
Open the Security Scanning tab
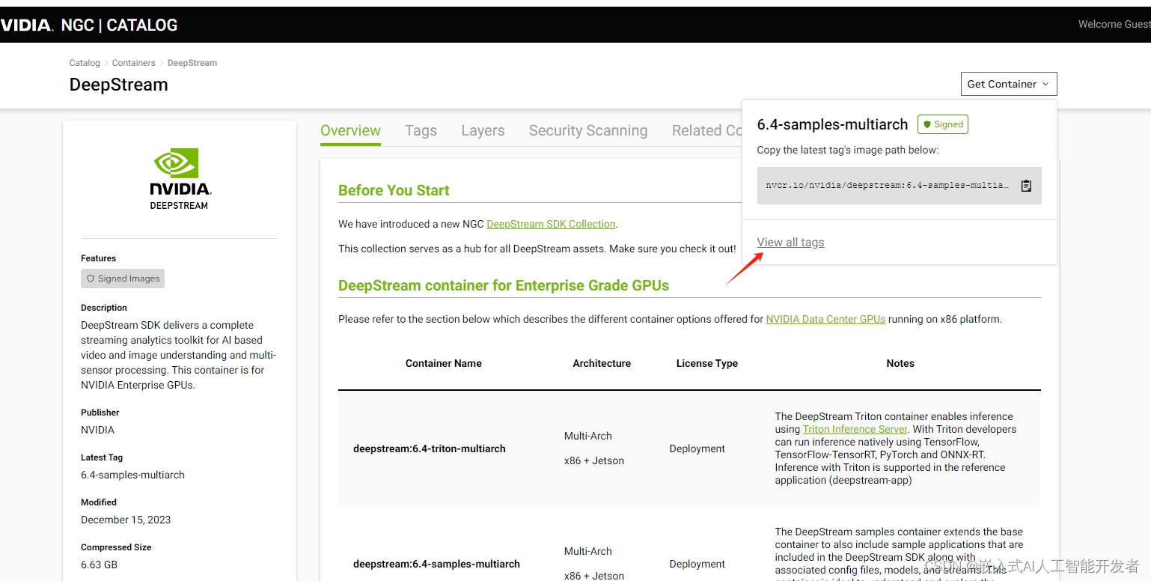pyautogui.click(x=588, y=130)
